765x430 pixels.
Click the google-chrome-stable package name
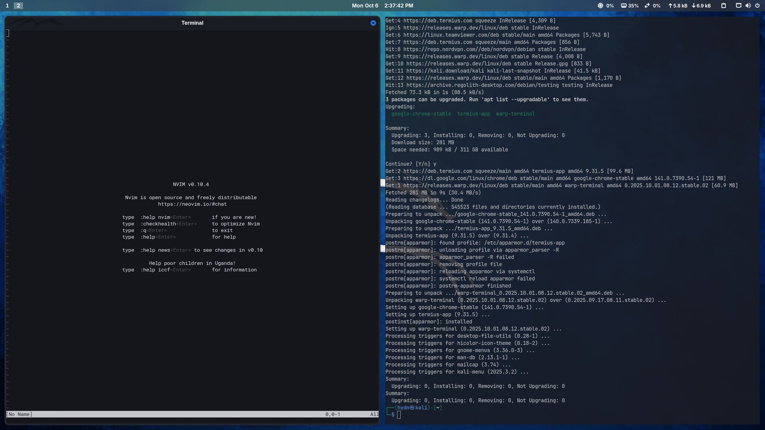coord(421,114)
